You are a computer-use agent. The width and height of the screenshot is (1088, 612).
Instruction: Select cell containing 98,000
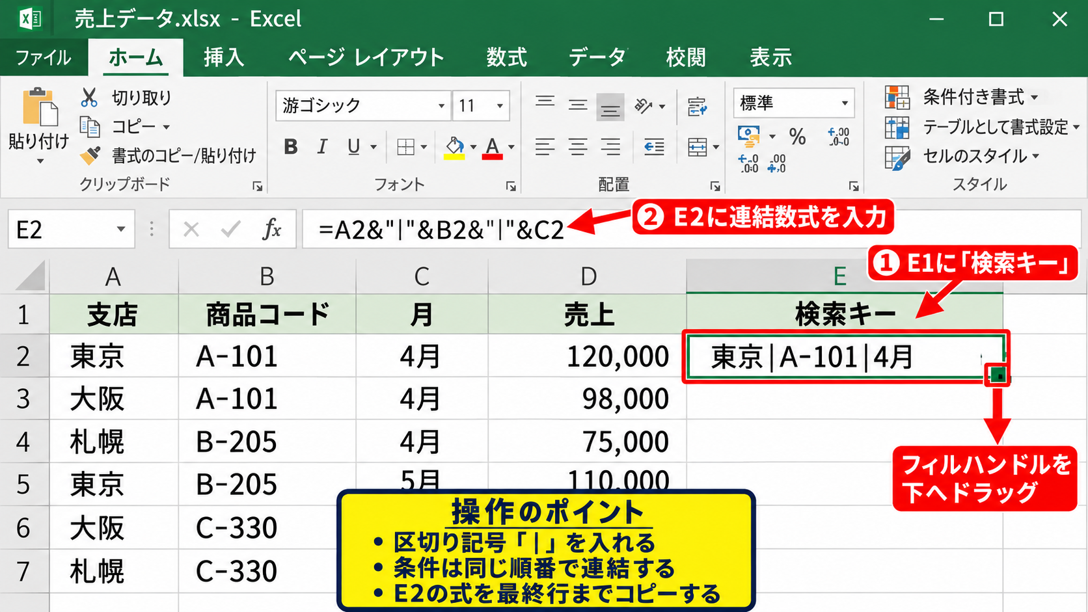click(x=588, y=399)
